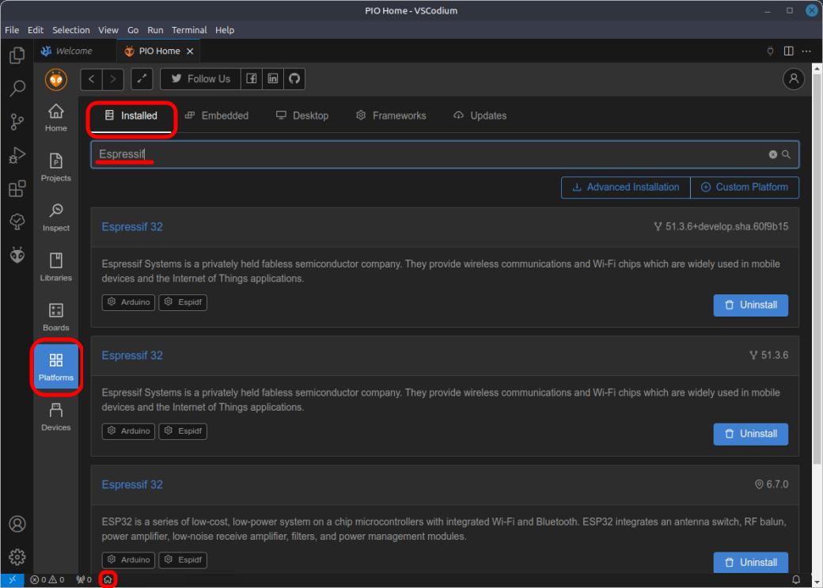Open editor more actions ellipsis menu
This screenshot has height=588, width=823.
[x=806, y=51]
